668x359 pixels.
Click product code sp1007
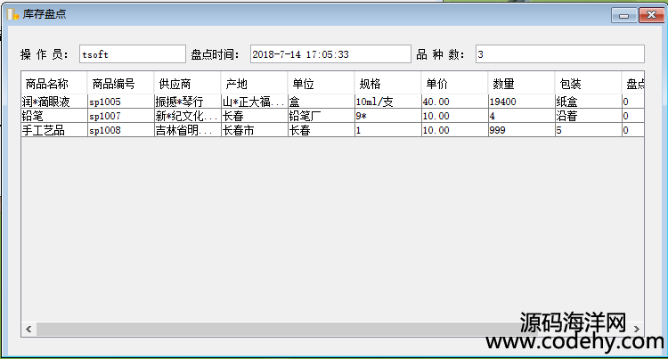click(x=120, y=116)
